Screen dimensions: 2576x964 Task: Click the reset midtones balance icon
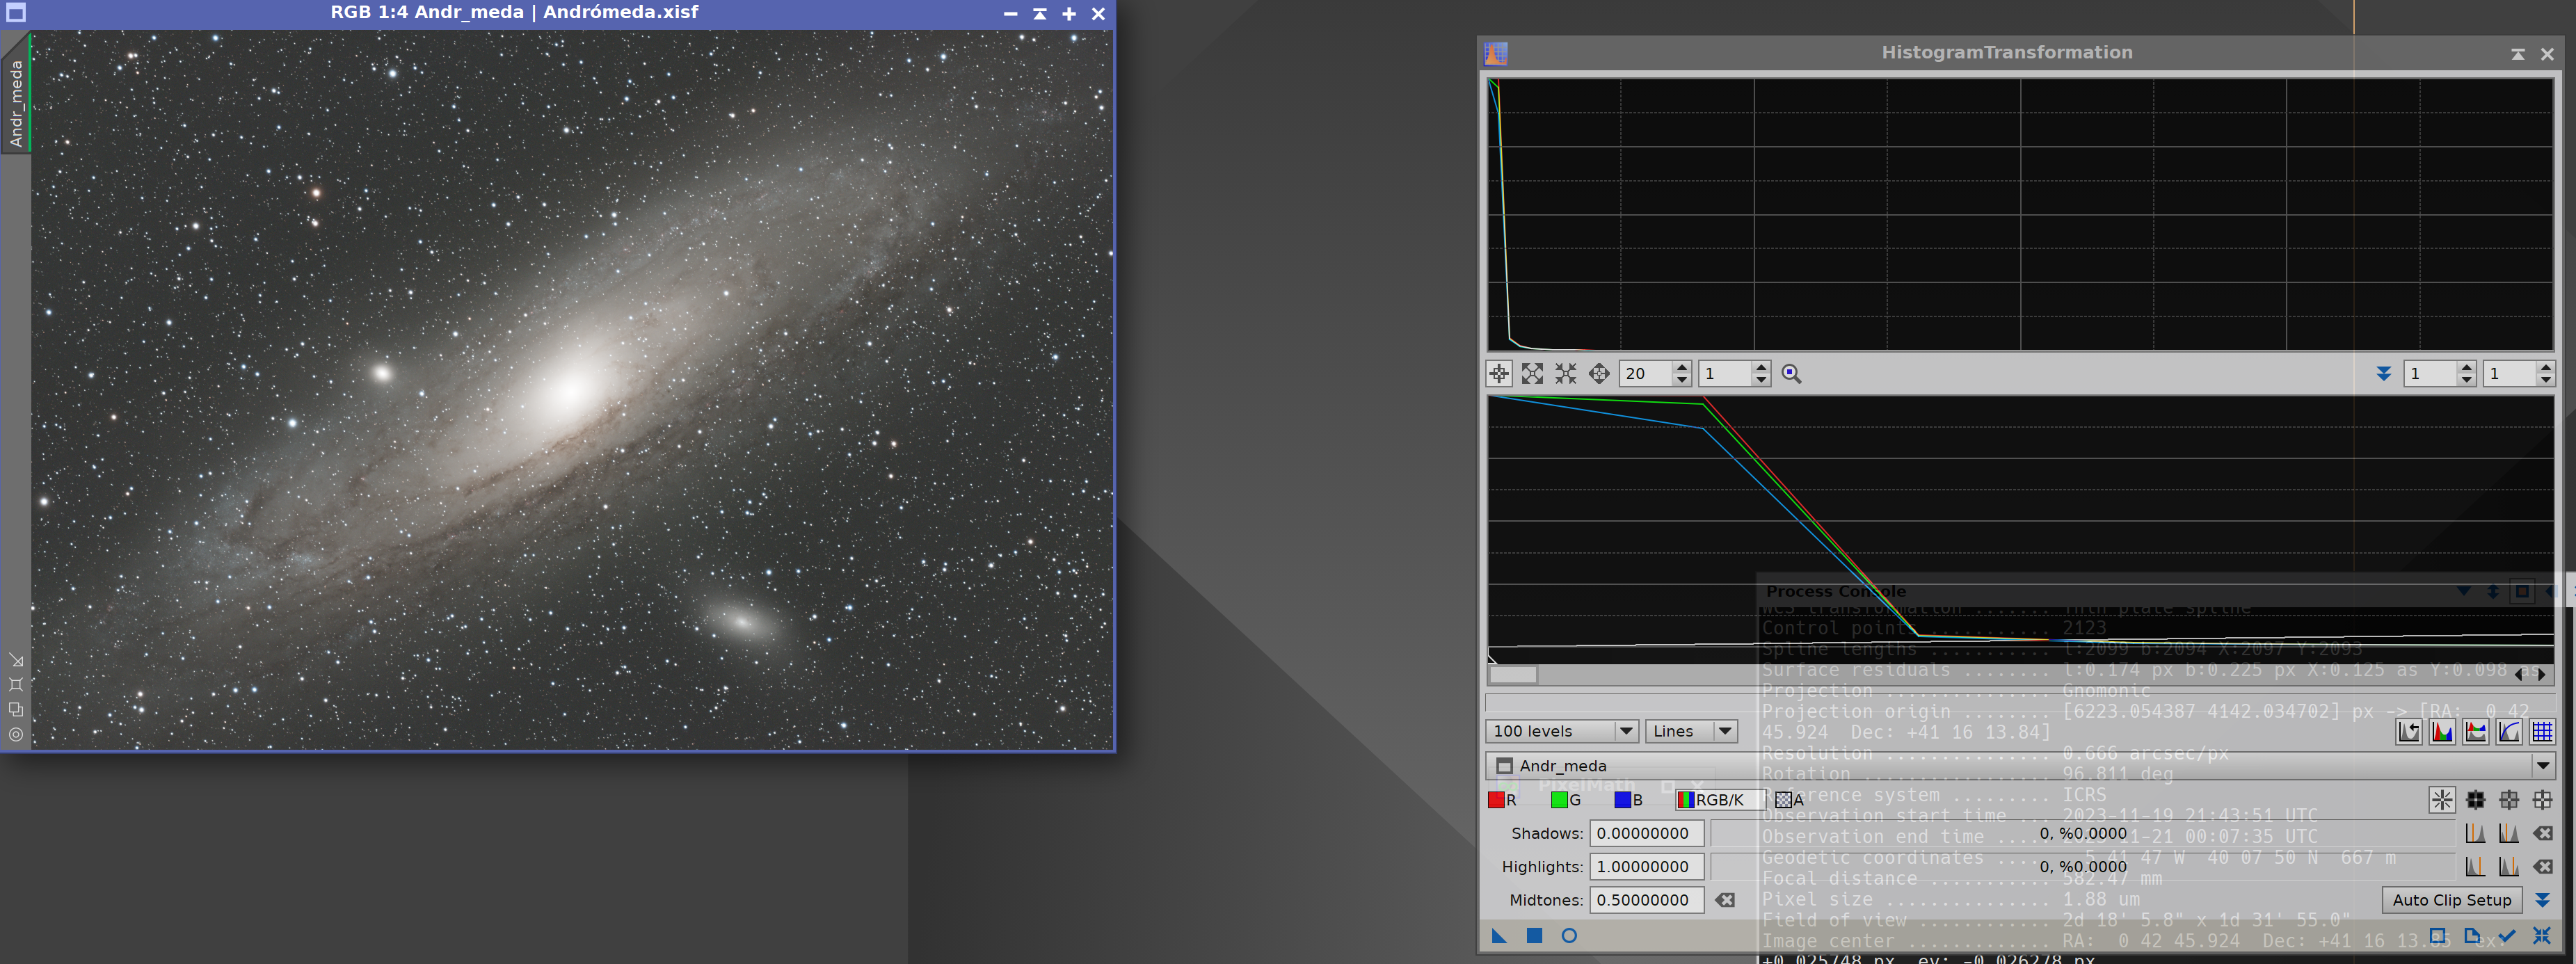pyautogui.click(x=1725, y=900)
